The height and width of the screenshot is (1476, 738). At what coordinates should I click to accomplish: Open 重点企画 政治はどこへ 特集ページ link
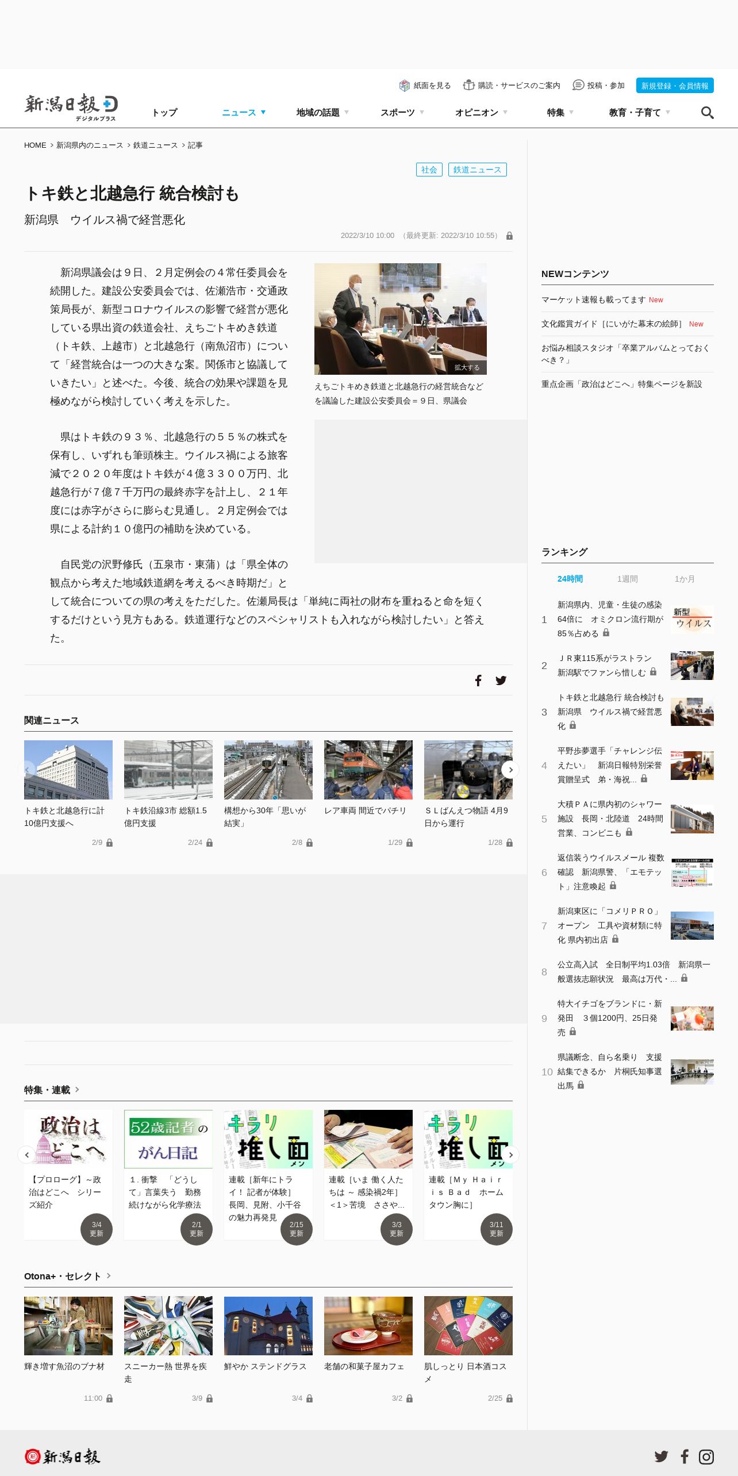[622, 384]
